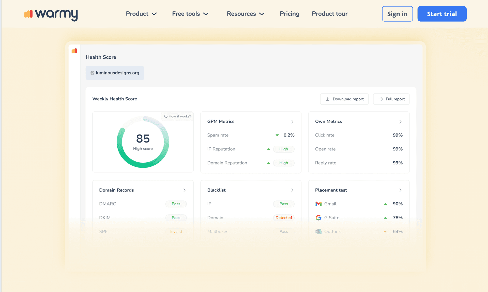Select the luminousdesigns.org domain chip
Viewport: 488px width, 292px height.
(115, 73)
